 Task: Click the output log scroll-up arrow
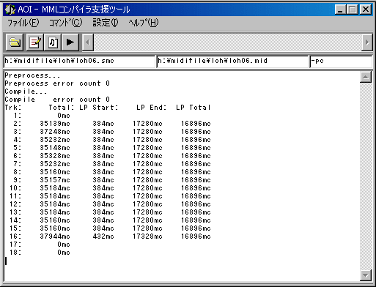pos(366,78)
